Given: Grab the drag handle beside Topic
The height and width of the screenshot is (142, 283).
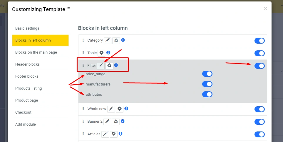Looking at the screenshot, I should [x=83, y=53].
